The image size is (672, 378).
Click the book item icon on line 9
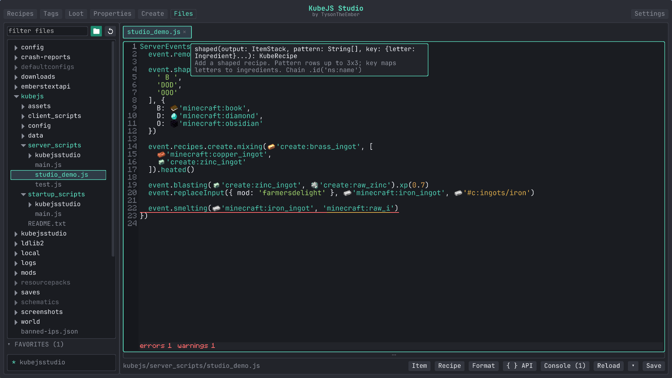pos(174,108)
